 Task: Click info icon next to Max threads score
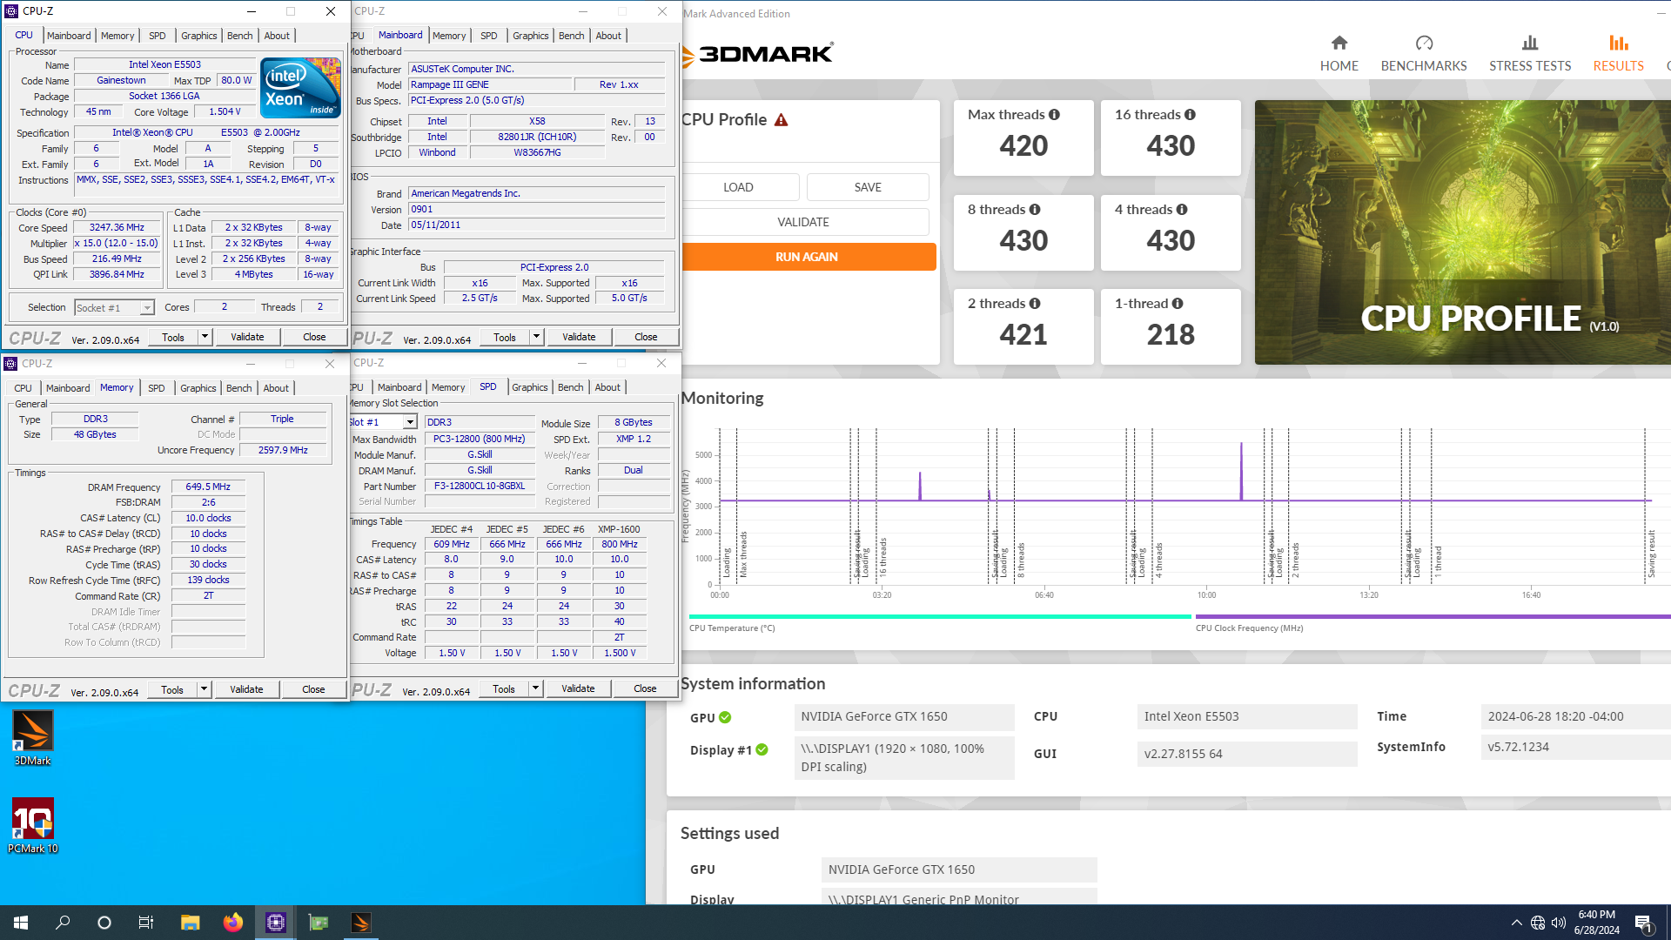tap(1054, 115)
